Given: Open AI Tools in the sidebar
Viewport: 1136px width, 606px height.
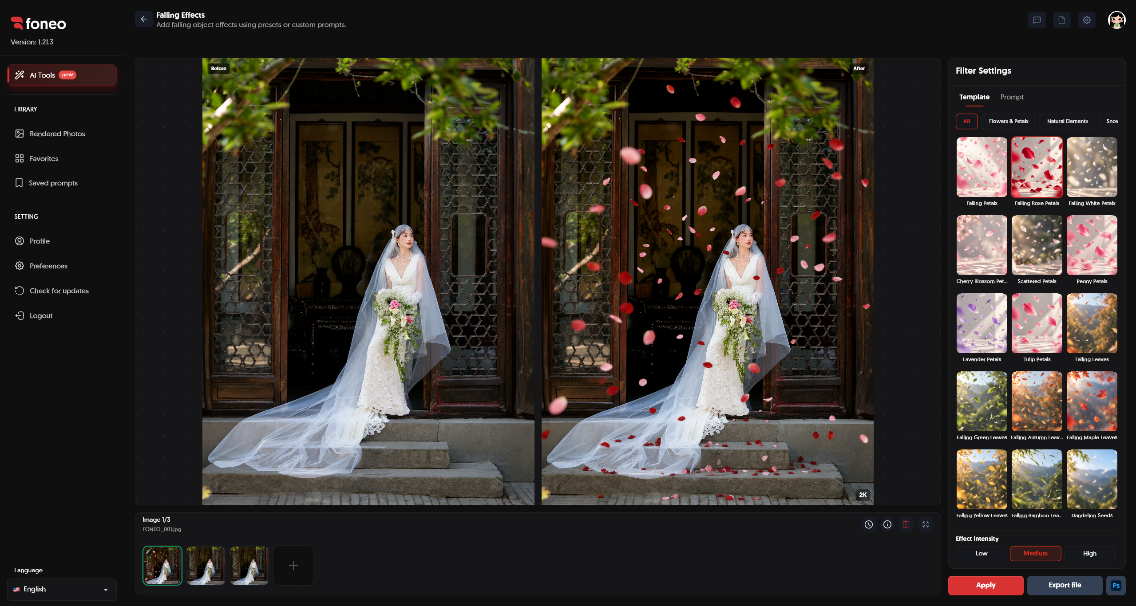Looking at the screenshot, I should tap(62, 75).
